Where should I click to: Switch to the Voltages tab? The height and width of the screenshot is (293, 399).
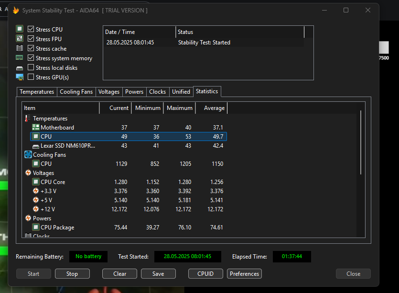[109, 92]
